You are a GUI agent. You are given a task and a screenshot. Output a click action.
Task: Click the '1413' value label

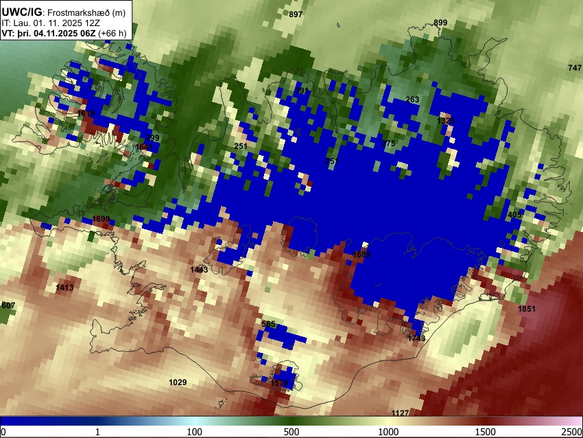64,287
